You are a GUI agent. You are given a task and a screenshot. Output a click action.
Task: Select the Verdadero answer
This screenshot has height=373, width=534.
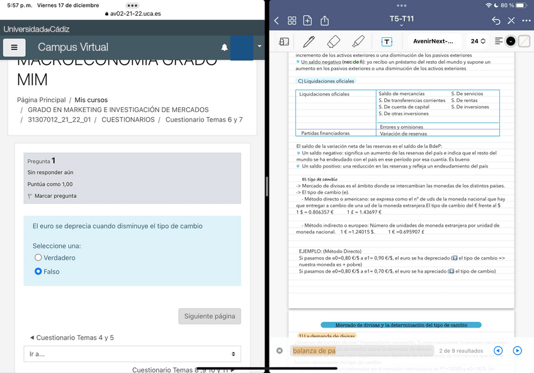coord(38,258)
